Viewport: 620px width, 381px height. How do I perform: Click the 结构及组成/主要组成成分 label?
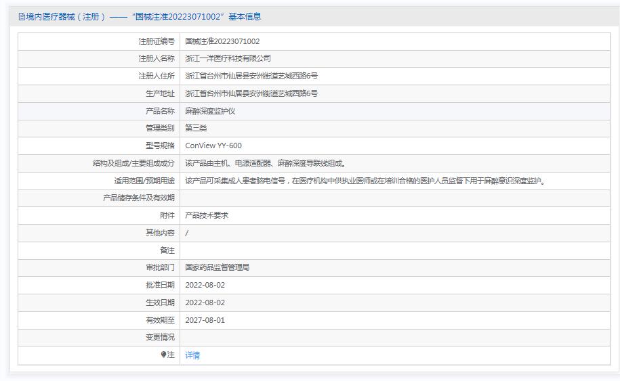tap(133, 163)
